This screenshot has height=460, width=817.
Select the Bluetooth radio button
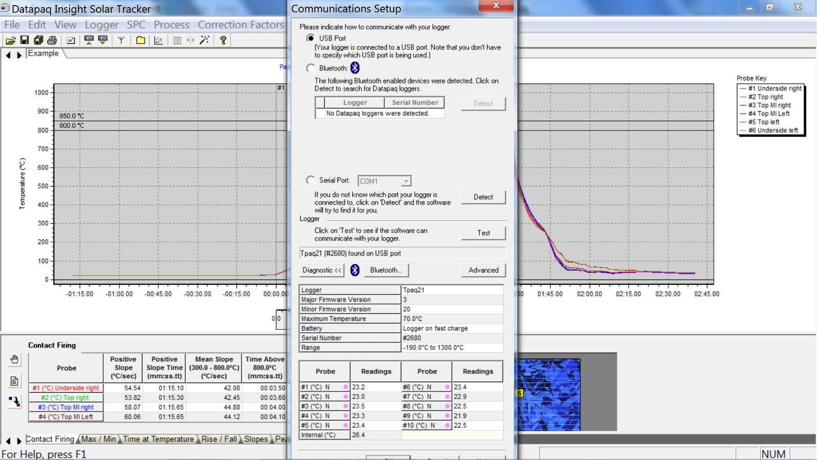[310, 68]
